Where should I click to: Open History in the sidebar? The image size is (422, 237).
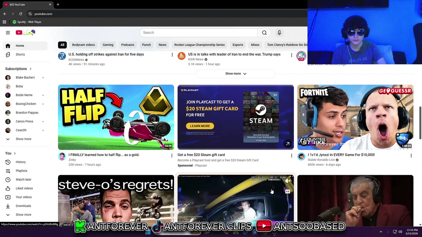(25, 162)
